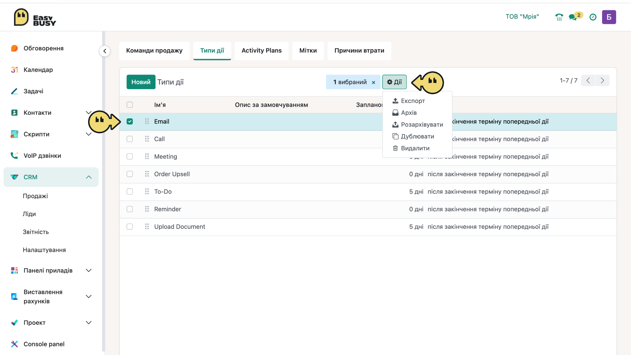This screenshot has height=355, width=631.
Task: Click the EasyBusy logo
Action: [35, 17]
